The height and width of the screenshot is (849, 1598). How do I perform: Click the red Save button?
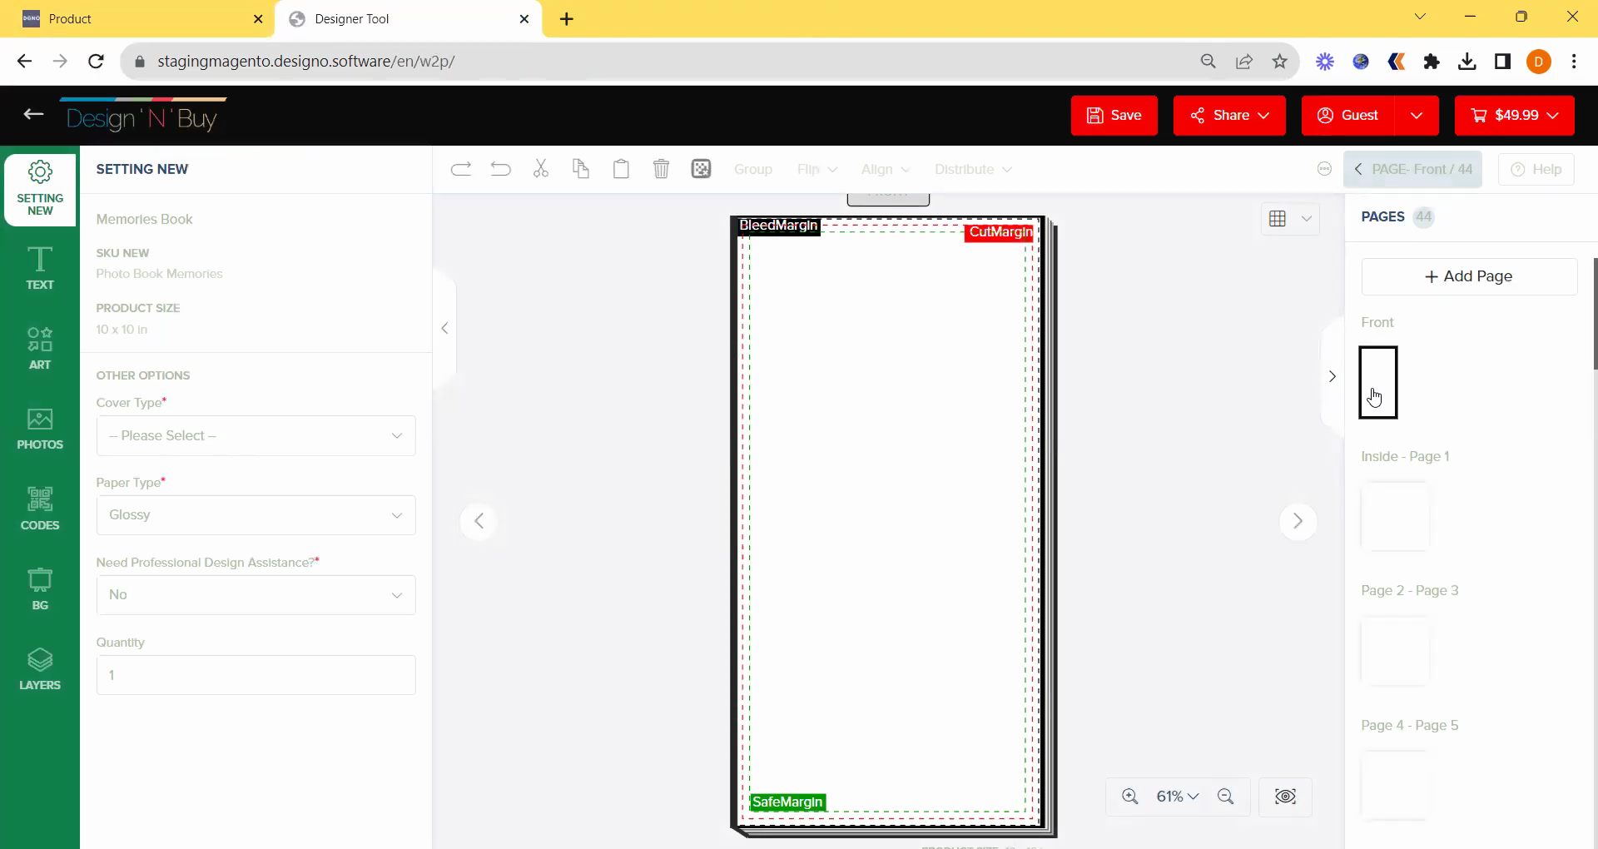click(1114, 115)
